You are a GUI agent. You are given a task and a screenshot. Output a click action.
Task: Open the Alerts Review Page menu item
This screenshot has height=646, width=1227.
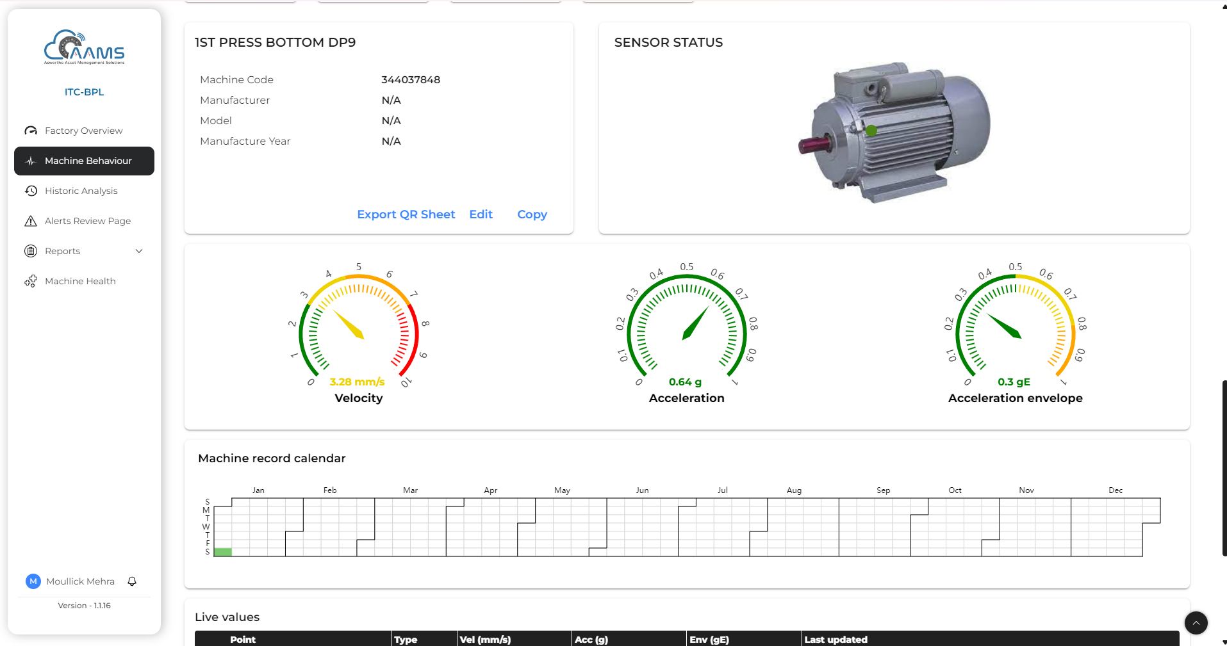(x=88, y=221)
